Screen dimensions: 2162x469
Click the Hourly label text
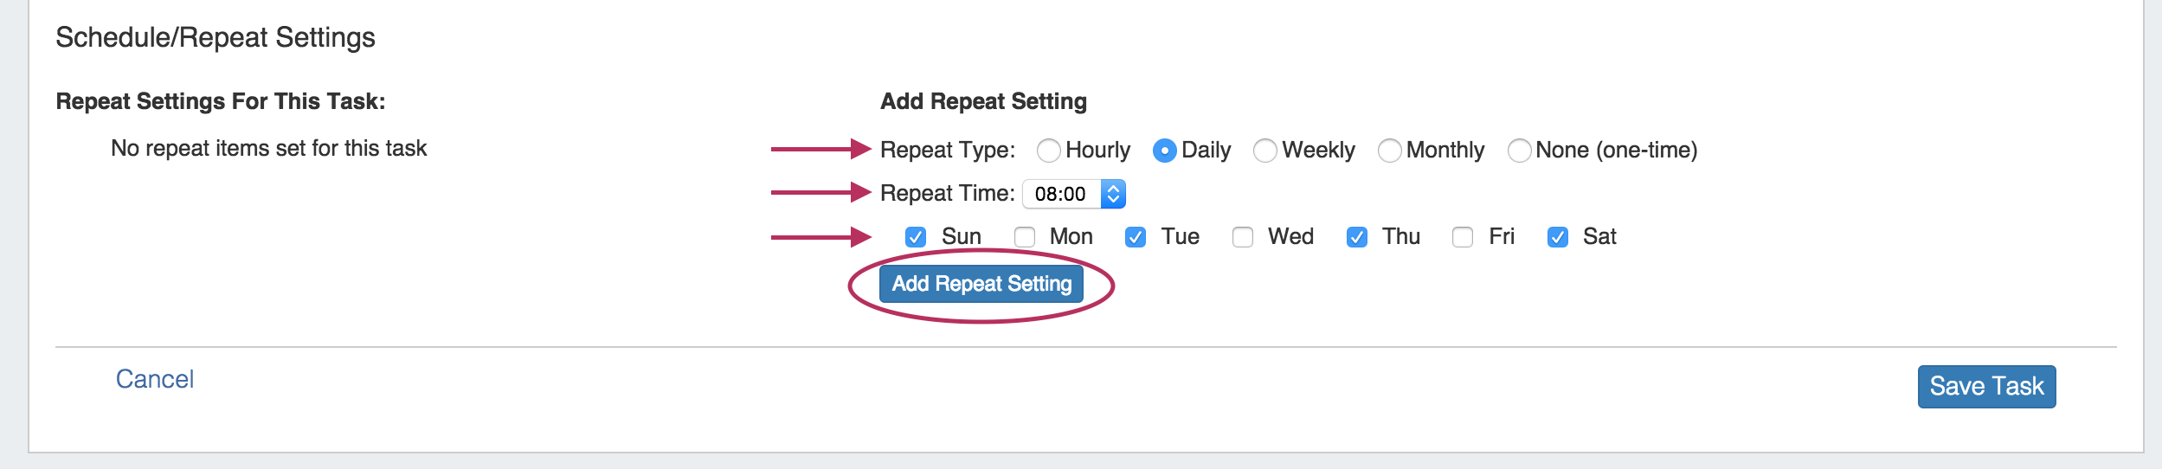point(1097,151)
